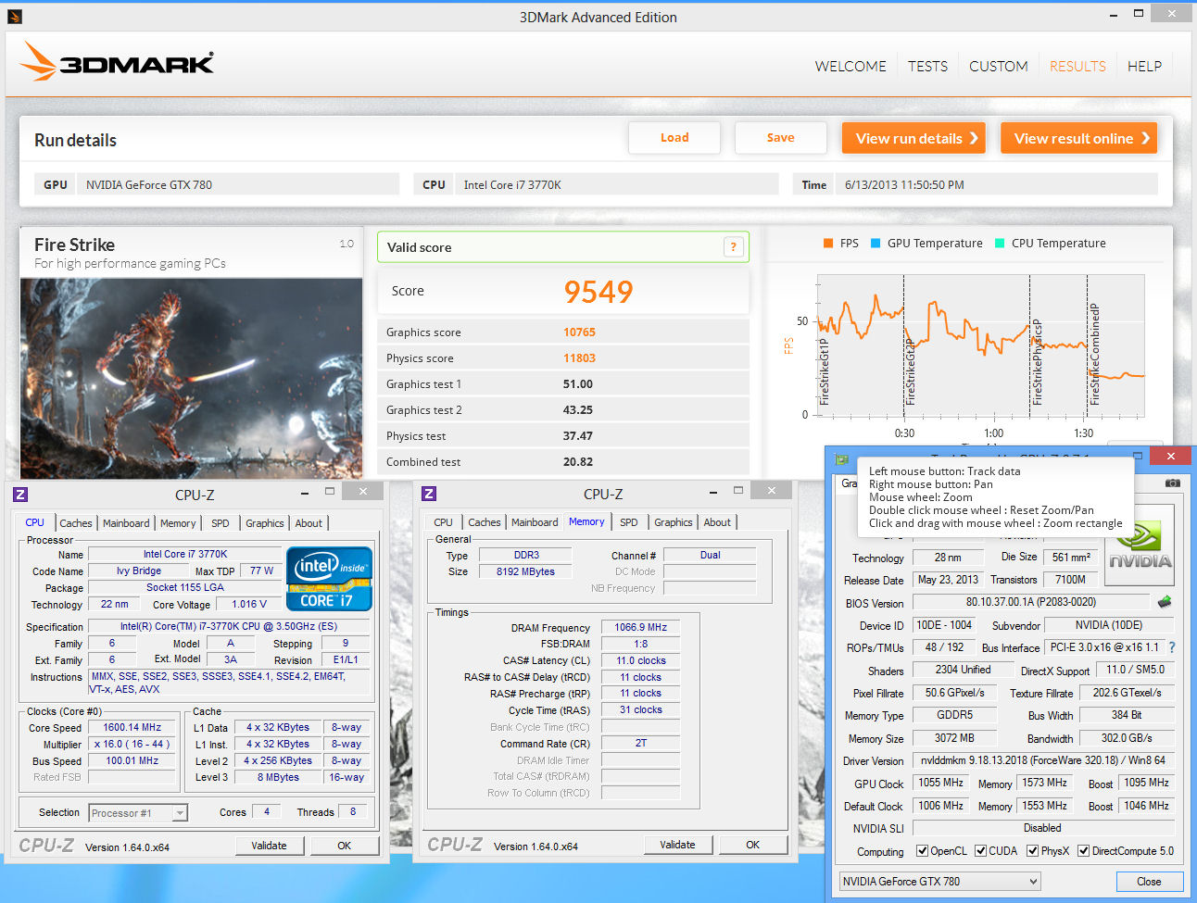
Task: Open the WELCOME menu in 3DMark
Action: pyautogui.click(x=850, y=66)
